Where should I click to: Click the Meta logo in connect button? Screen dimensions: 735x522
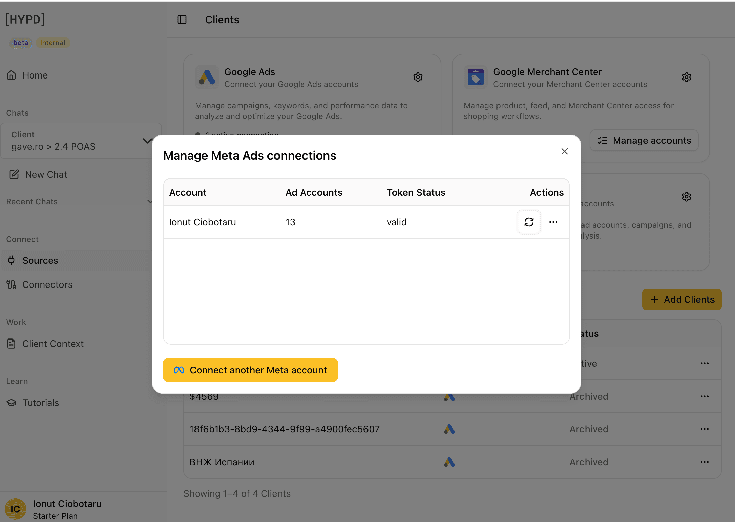[x=179, y=370]
